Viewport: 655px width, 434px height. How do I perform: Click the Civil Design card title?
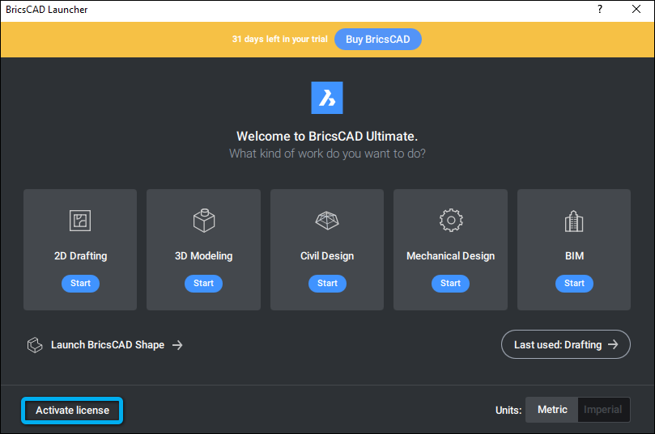tap(327, 256)
